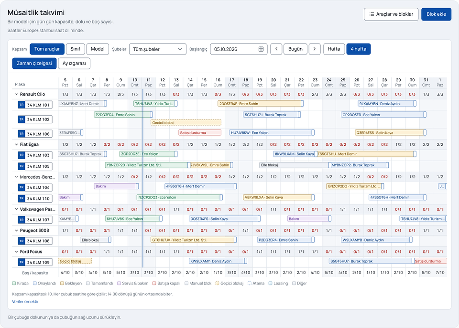This screenshot has height=328, width=459.
Task: Jump to today with Bugün button
Action: (x=295, y=49)
